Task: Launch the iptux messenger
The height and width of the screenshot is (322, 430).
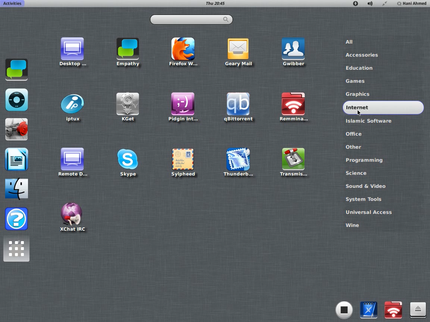Action: (72, 104)
